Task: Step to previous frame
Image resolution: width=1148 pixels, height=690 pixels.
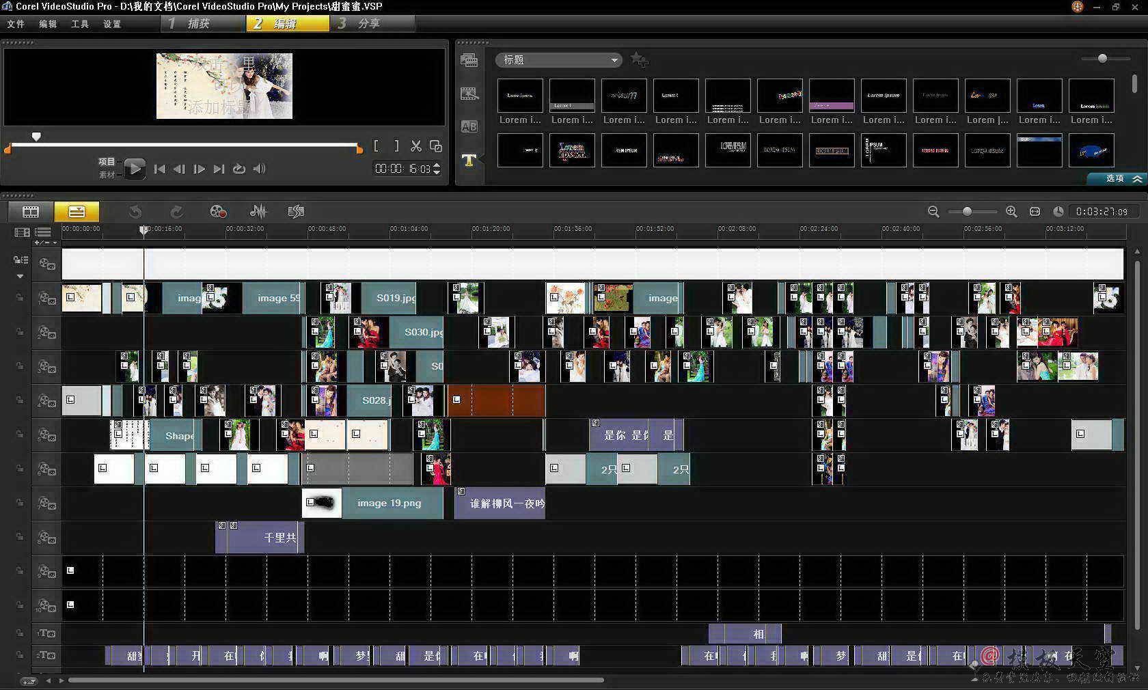Action: coord(179,169)
